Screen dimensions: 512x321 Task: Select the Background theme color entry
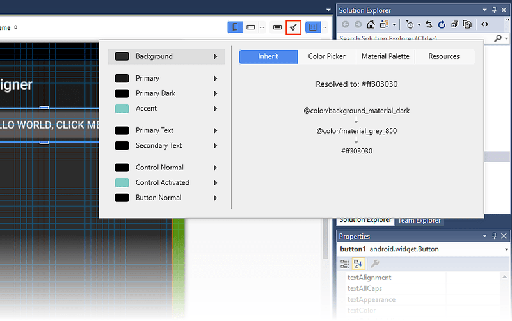[x=166, y=56]
